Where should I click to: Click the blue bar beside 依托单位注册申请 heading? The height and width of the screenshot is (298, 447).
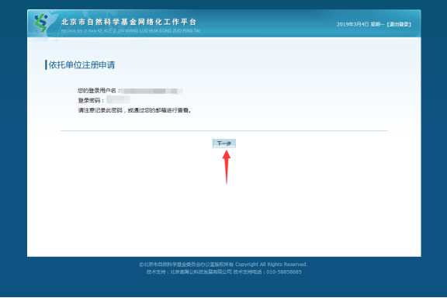point(46,64)
